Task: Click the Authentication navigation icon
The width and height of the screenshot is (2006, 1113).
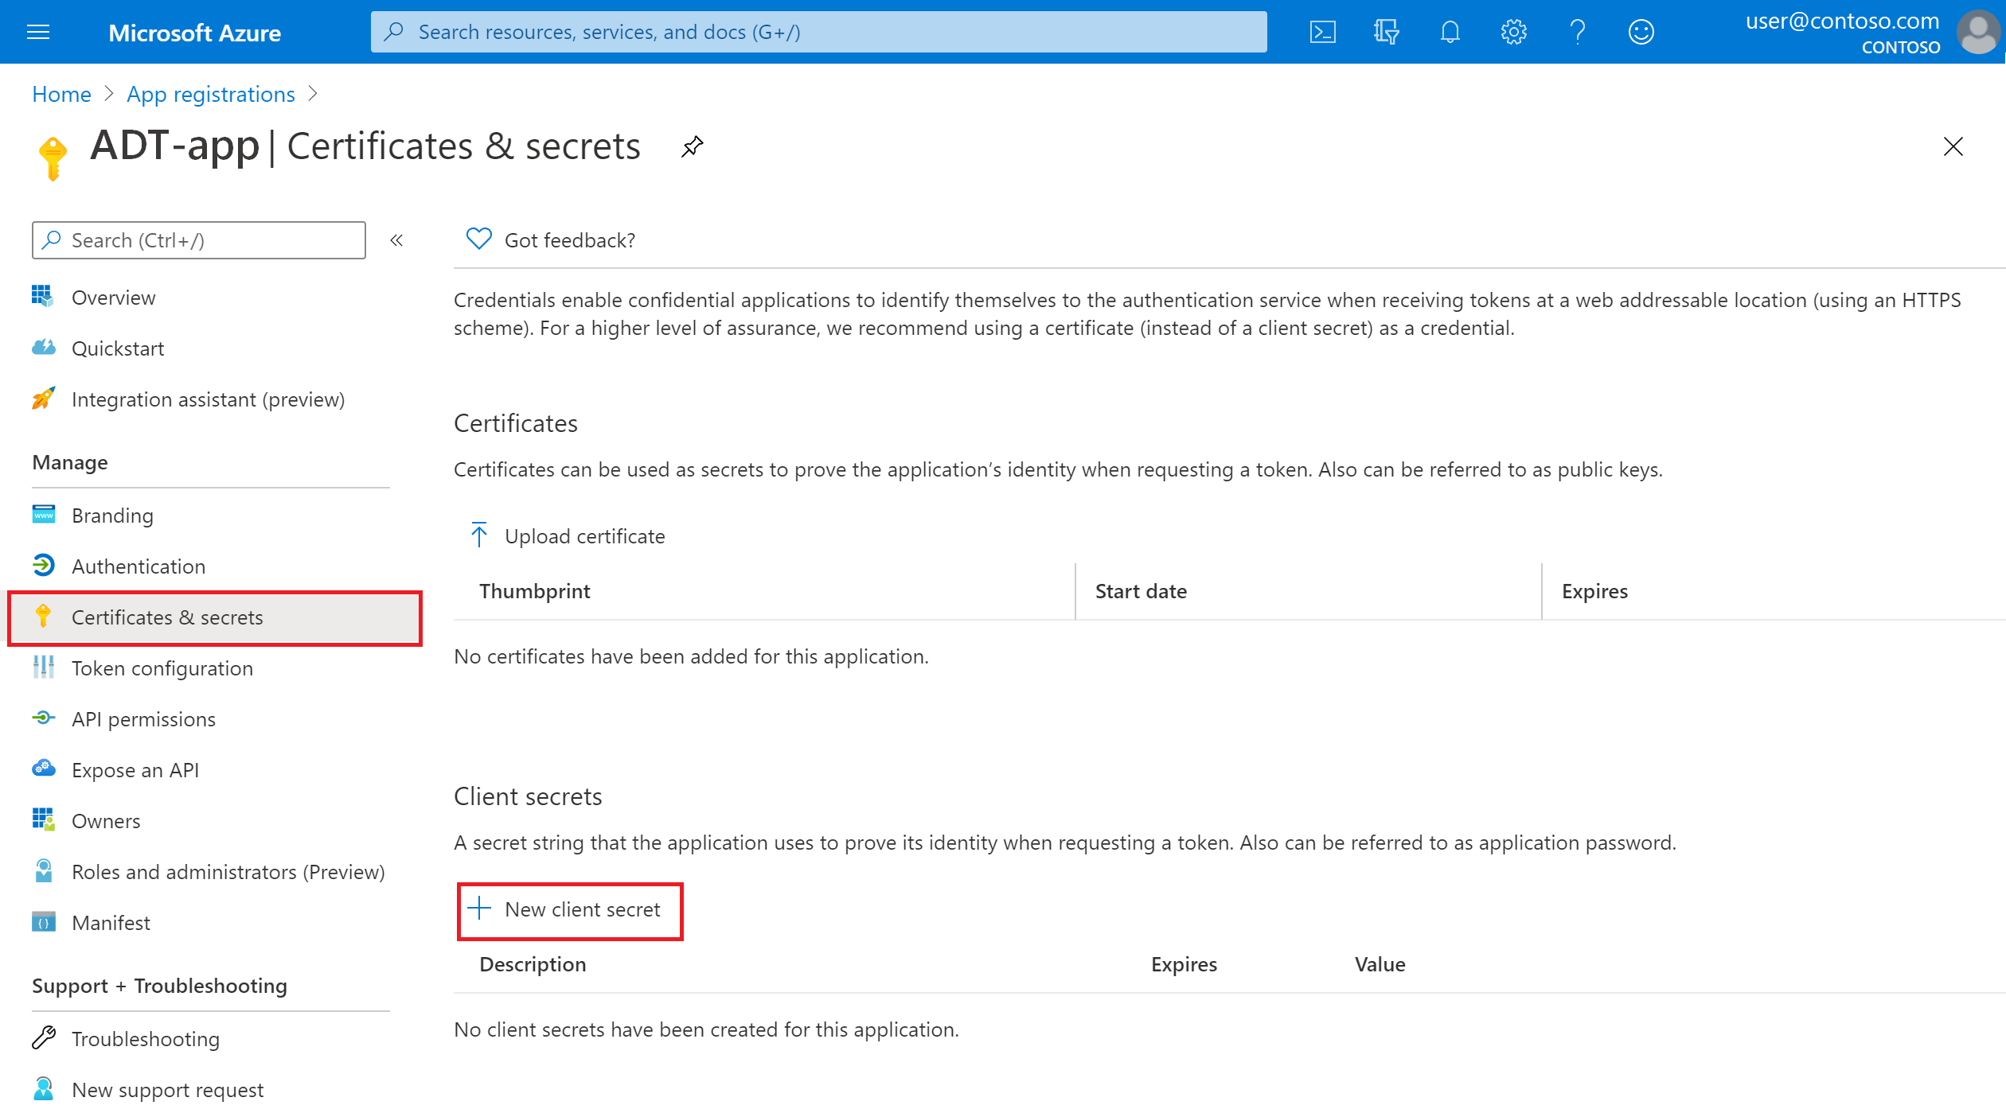Action: tap(42, 565)
